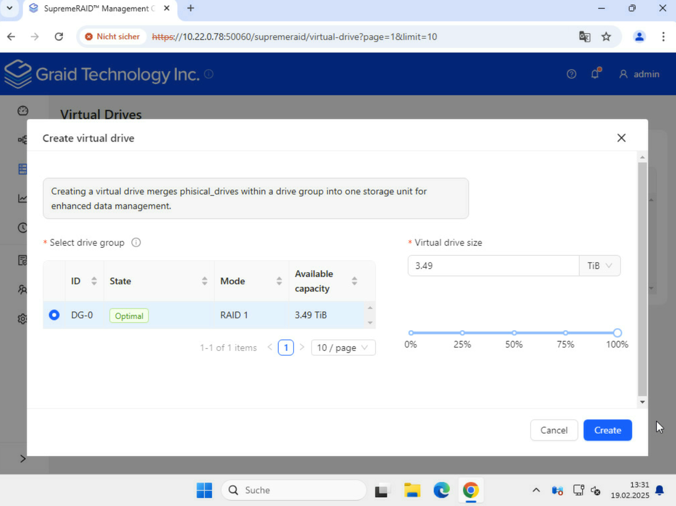
Task: Expand the sidebar with the chevron arrow
Action: pos(23,459)
